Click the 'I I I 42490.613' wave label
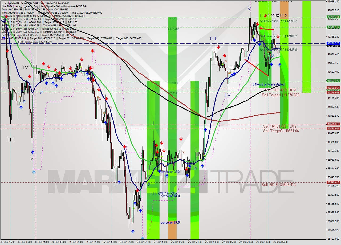 point(274,16)
